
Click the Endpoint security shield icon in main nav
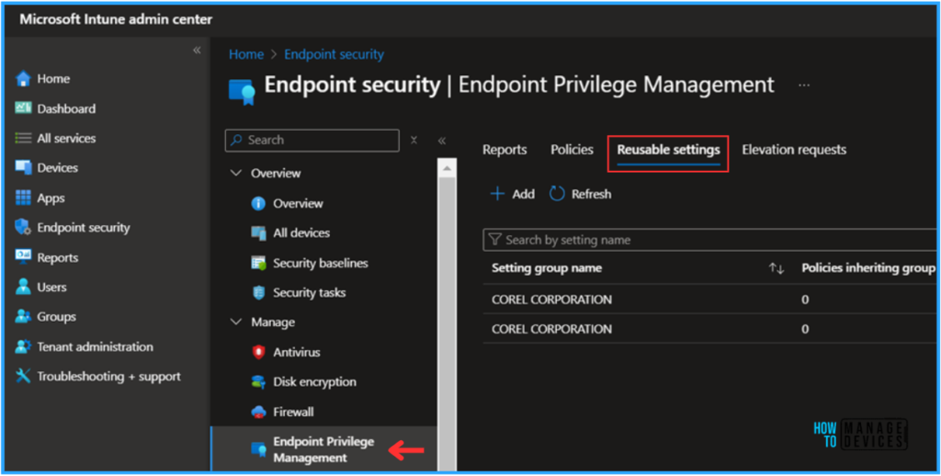tap(23, 227)
